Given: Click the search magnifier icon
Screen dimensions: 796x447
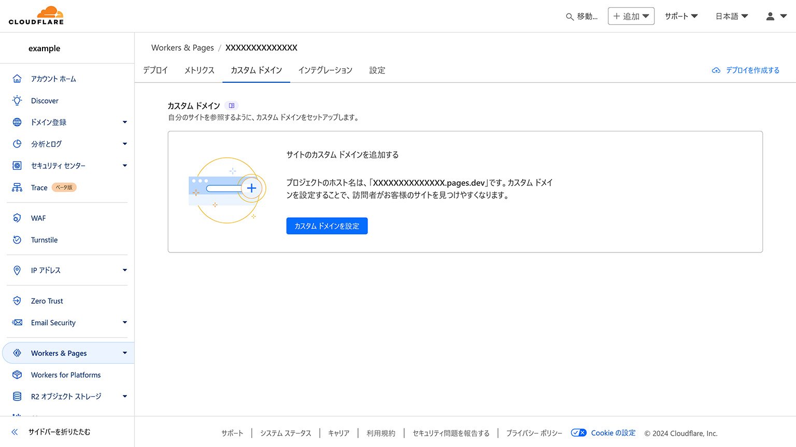Looking at the screenshot, I should pyautogui.click(x=570, y=17).
